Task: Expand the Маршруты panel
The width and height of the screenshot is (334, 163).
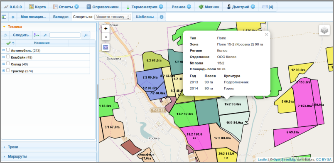Action: tap(49, 156)
